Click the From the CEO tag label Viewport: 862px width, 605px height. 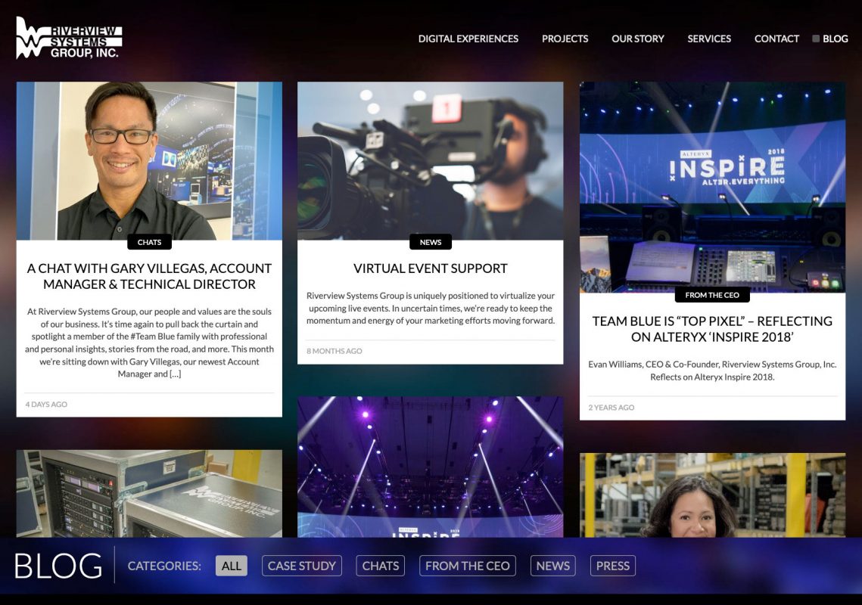(x=712, y=295)
